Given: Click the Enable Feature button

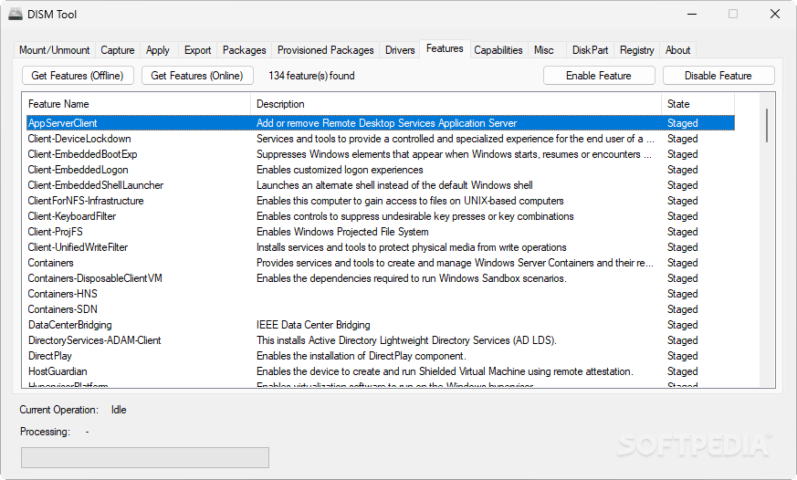Looking at the screenshot, I should (599, 76).
